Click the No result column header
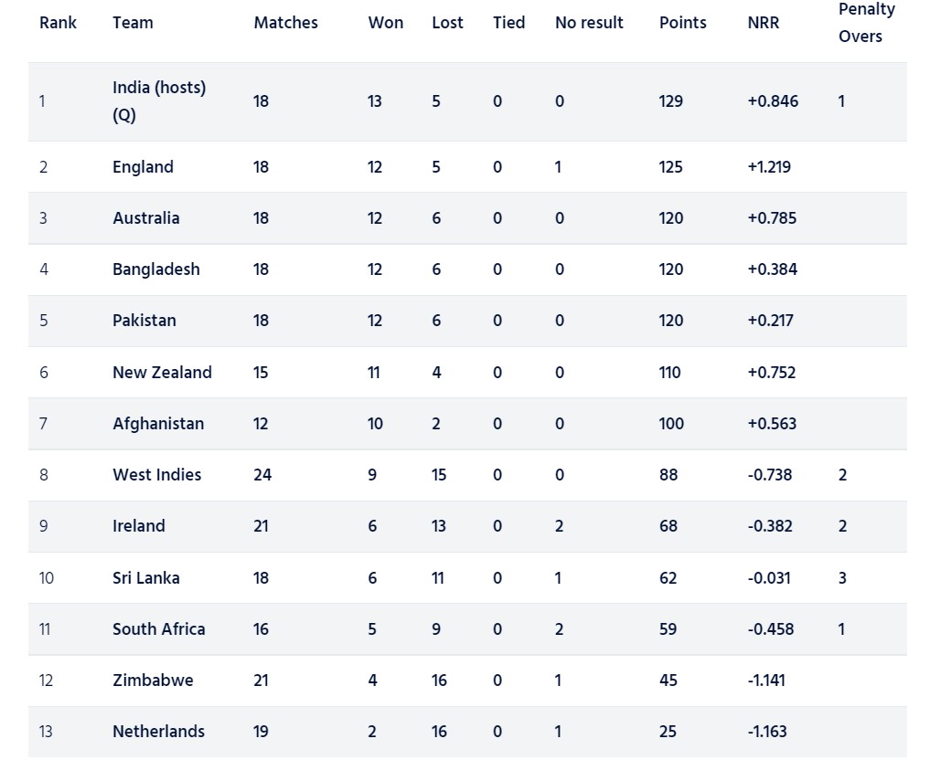930x781 pixels. pos(589,23)
